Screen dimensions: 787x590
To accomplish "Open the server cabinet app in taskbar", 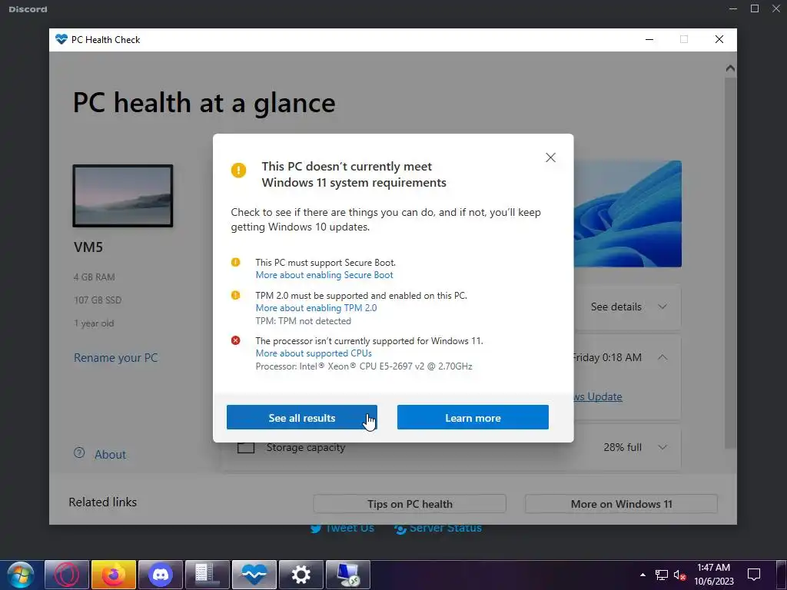I will pyautogui.click(x=208, y=575).
